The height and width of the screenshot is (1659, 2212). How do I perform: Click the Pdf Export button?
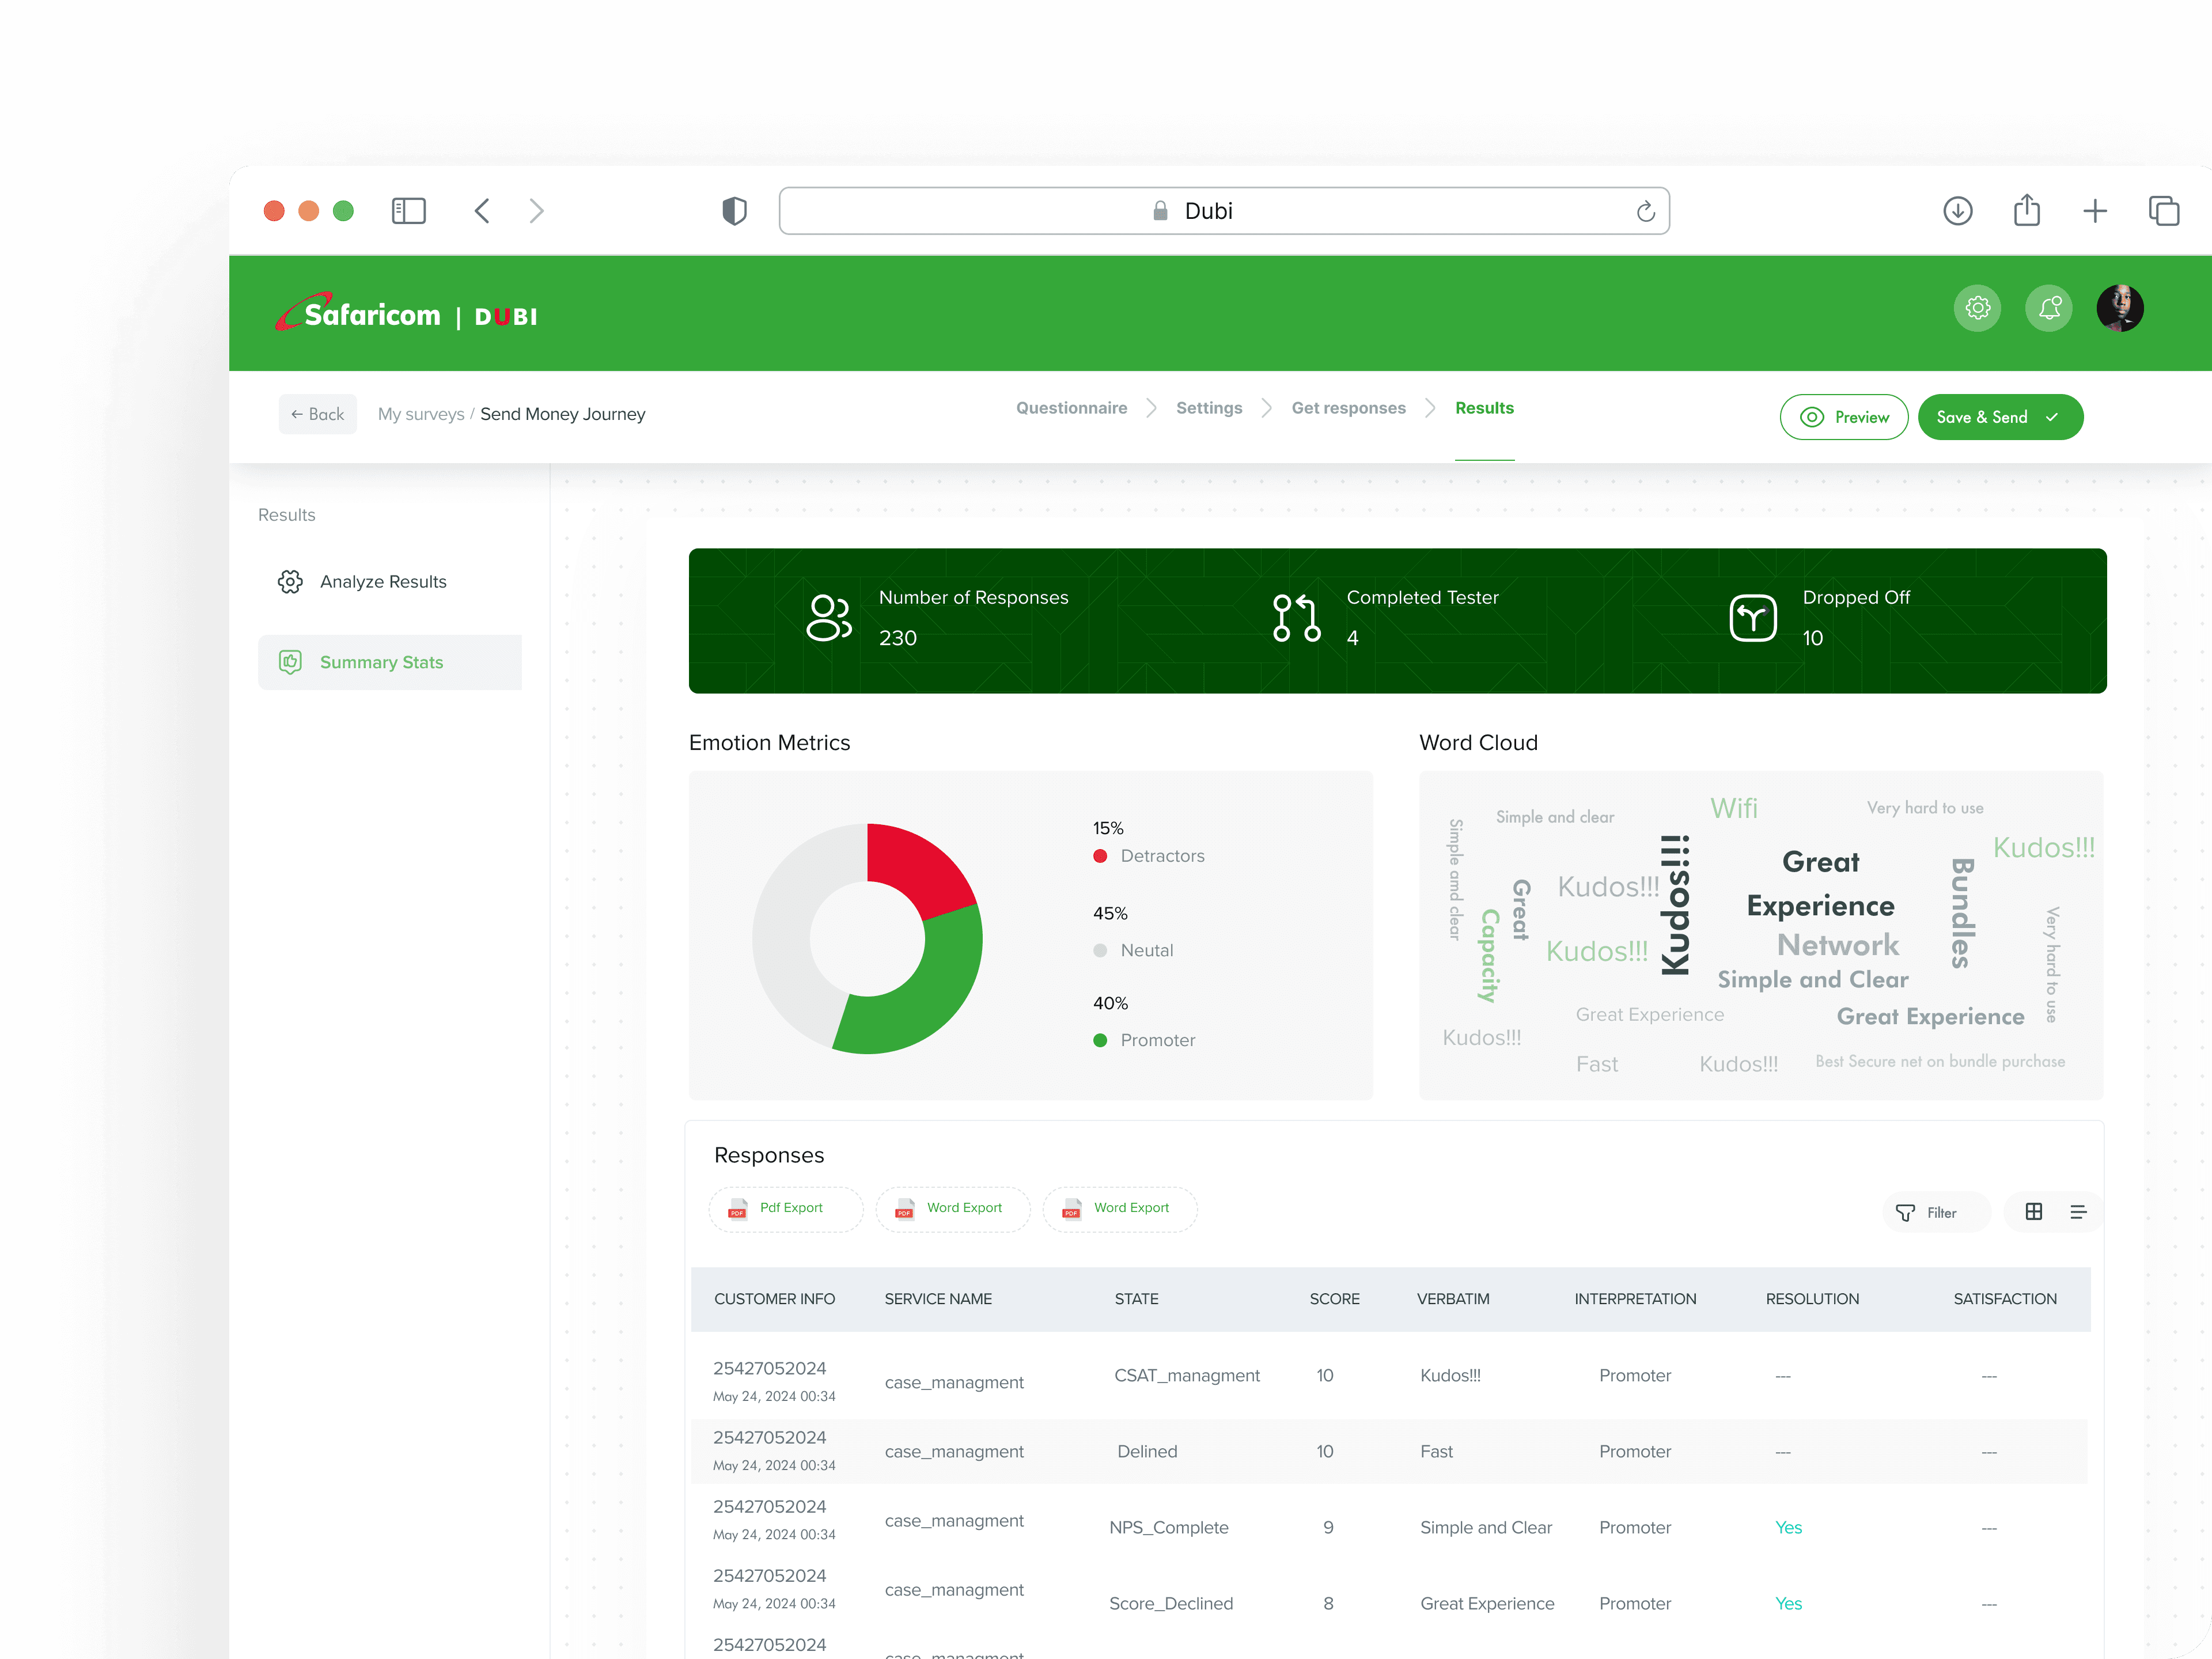[785, 1208]
